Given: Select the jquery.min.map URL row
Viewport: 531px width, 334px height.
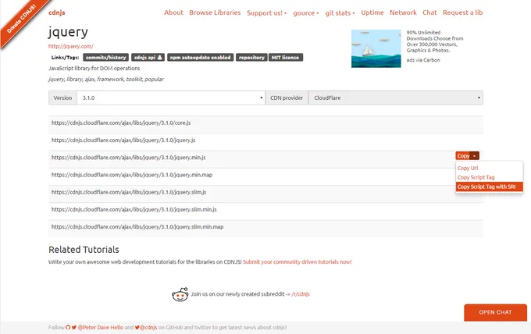Looking at the screenshot, I should (x=265, y=175).
